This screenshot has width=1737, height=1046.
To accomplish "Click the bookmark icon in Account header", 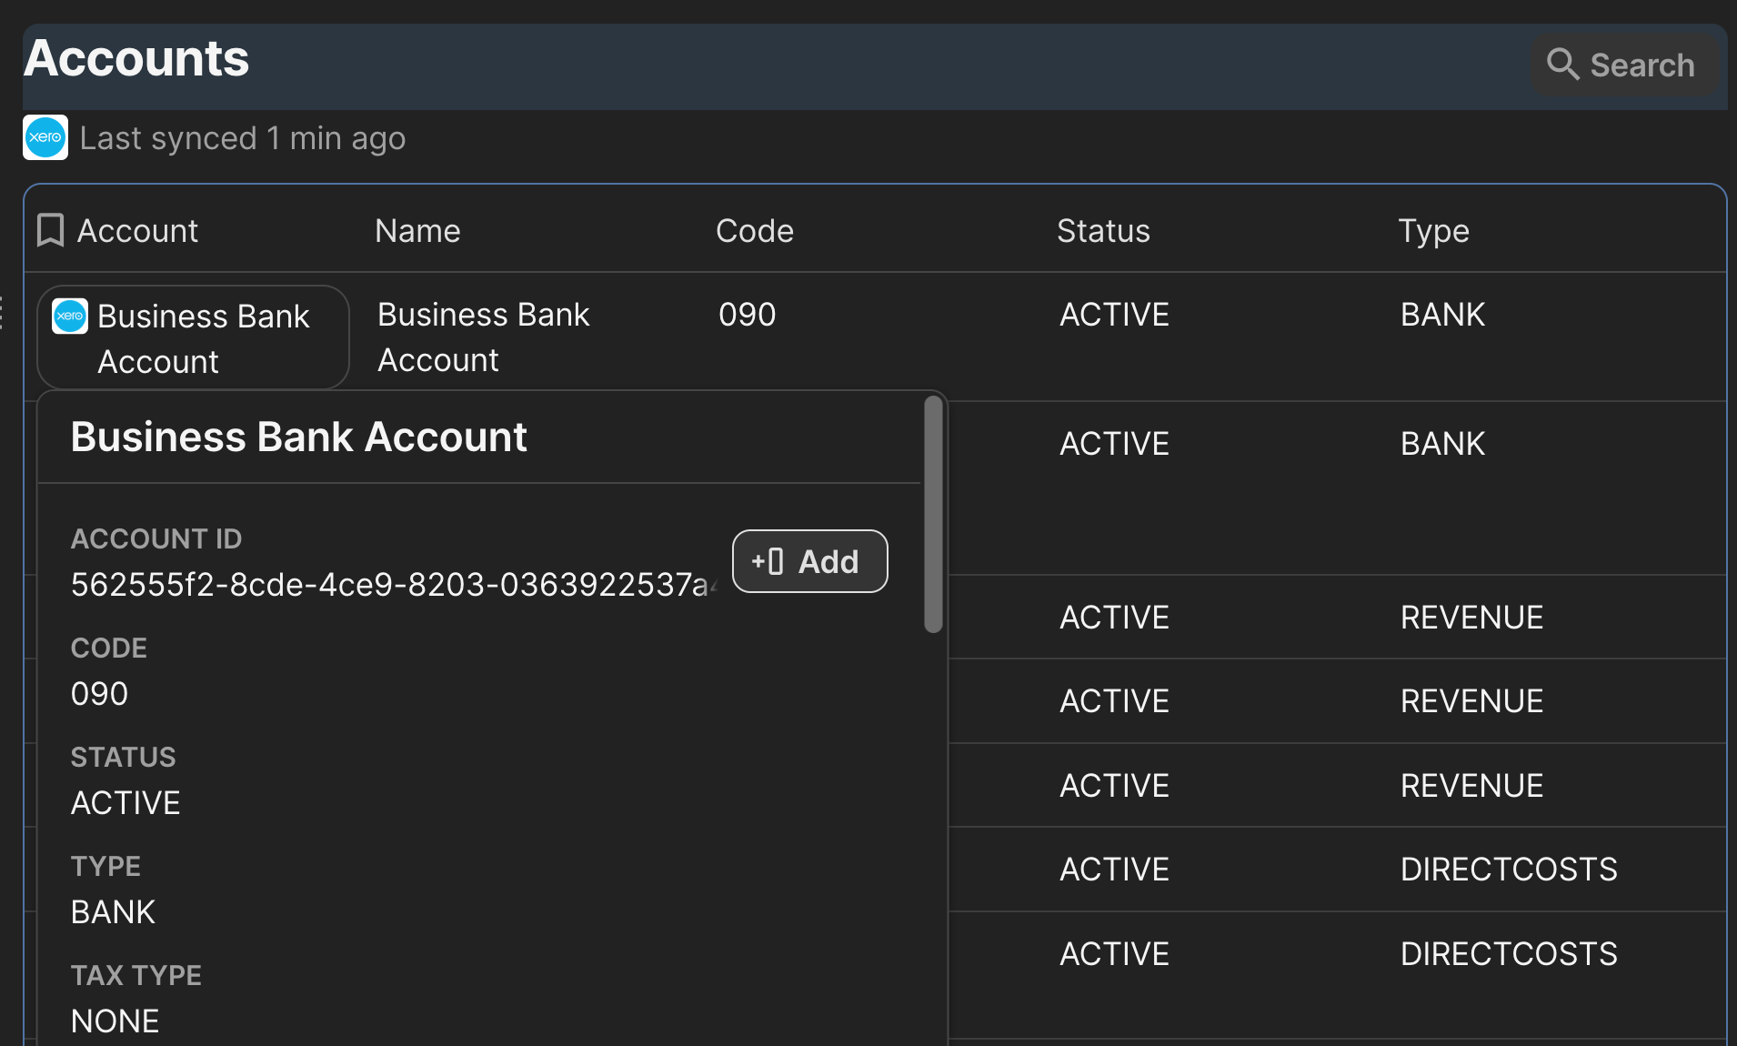I will [50, 231].
